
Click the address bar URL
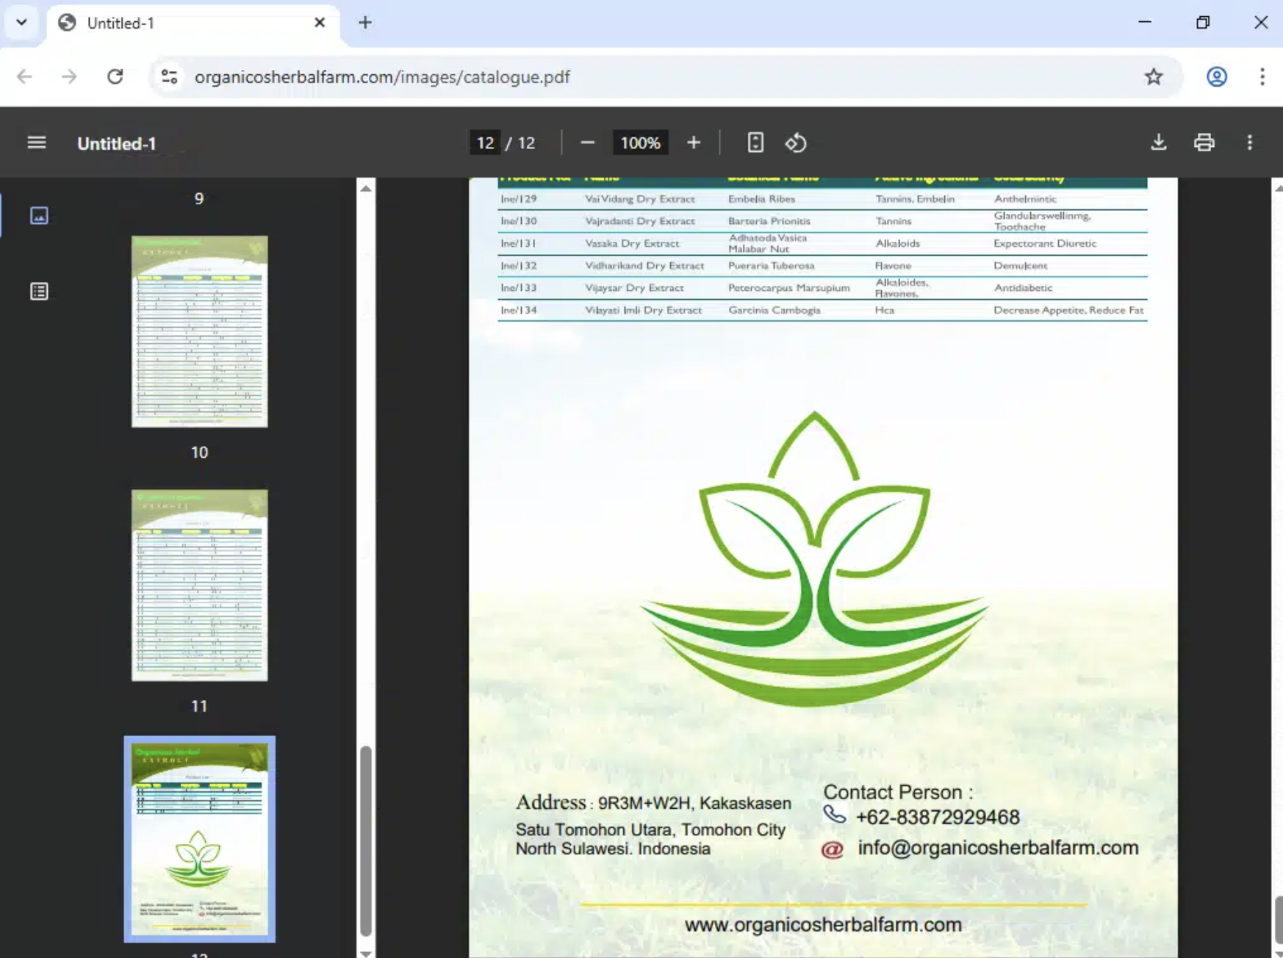click(x=382, y=77)
